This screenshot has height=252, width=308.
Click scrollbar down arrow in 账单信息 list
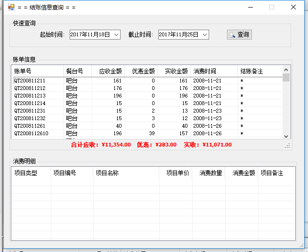286,136
